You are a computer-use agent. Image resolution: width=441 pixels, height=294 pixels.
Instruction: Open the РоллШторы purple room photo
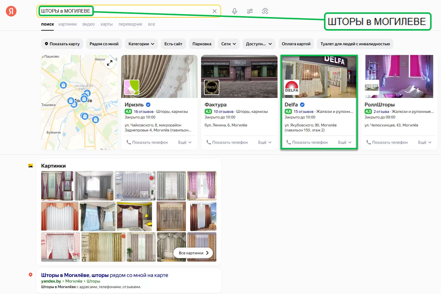[x=406, y=76]
